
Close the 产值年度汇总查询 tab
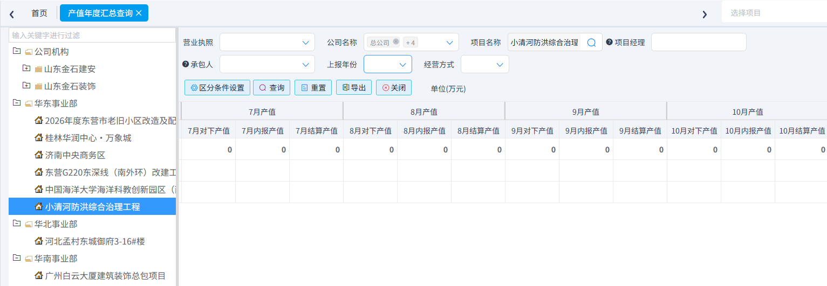[x=139, y=13]
